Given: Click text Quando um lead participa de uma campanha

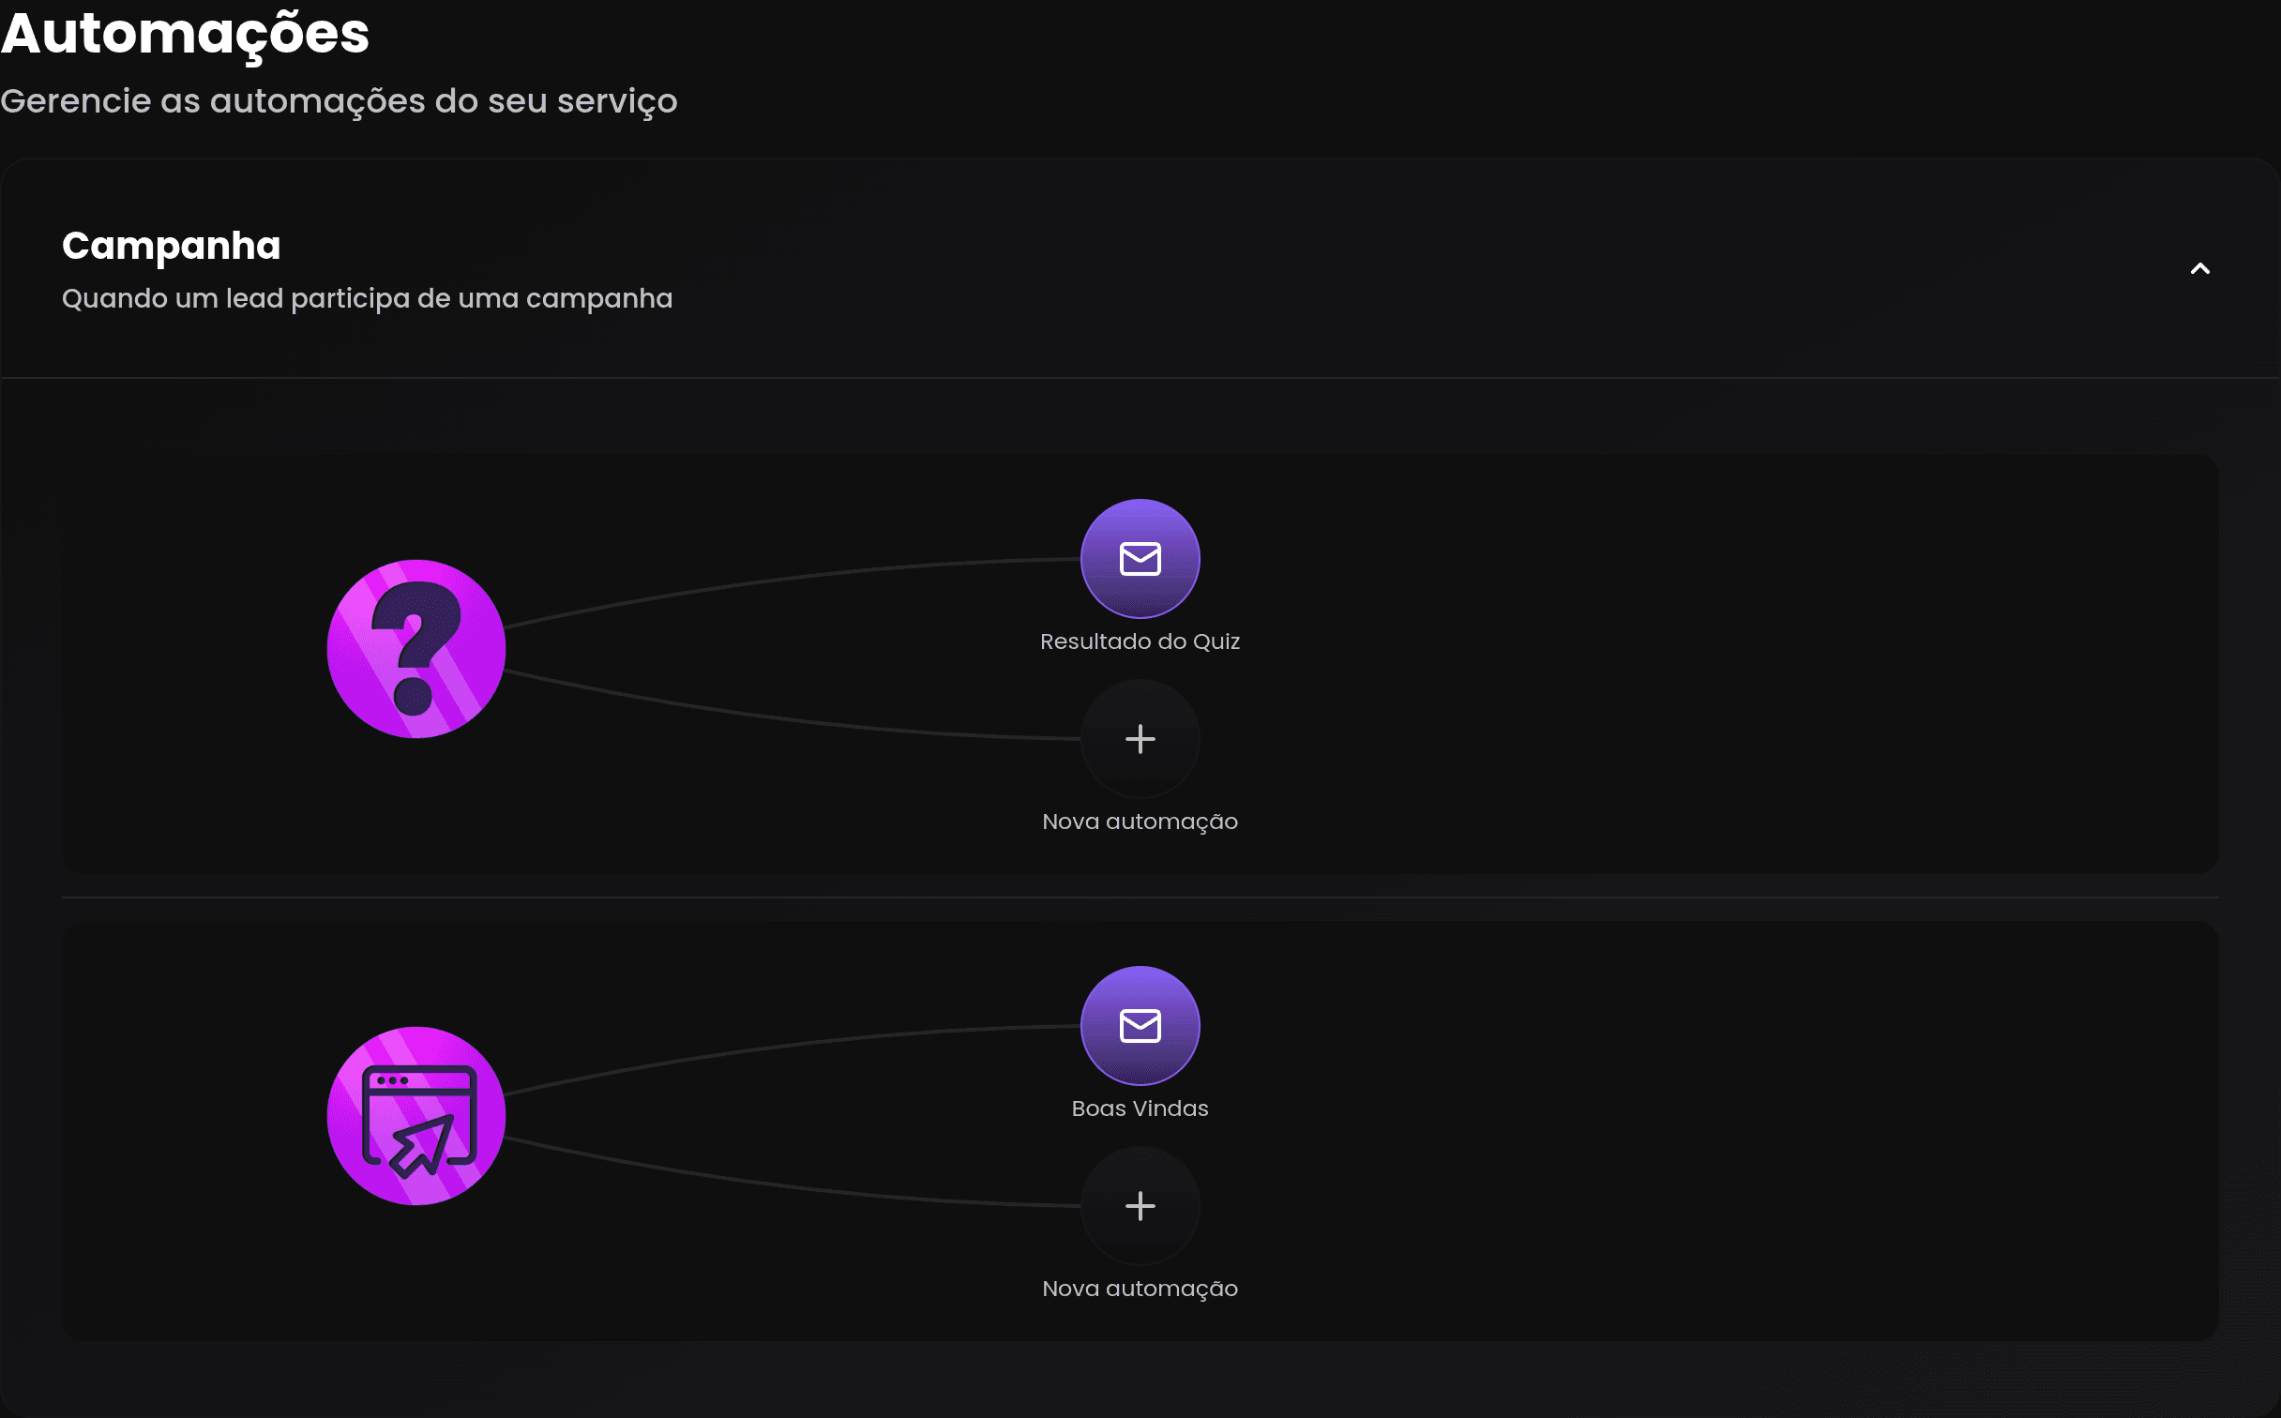Looking at the screenshot, I should 367,299.
